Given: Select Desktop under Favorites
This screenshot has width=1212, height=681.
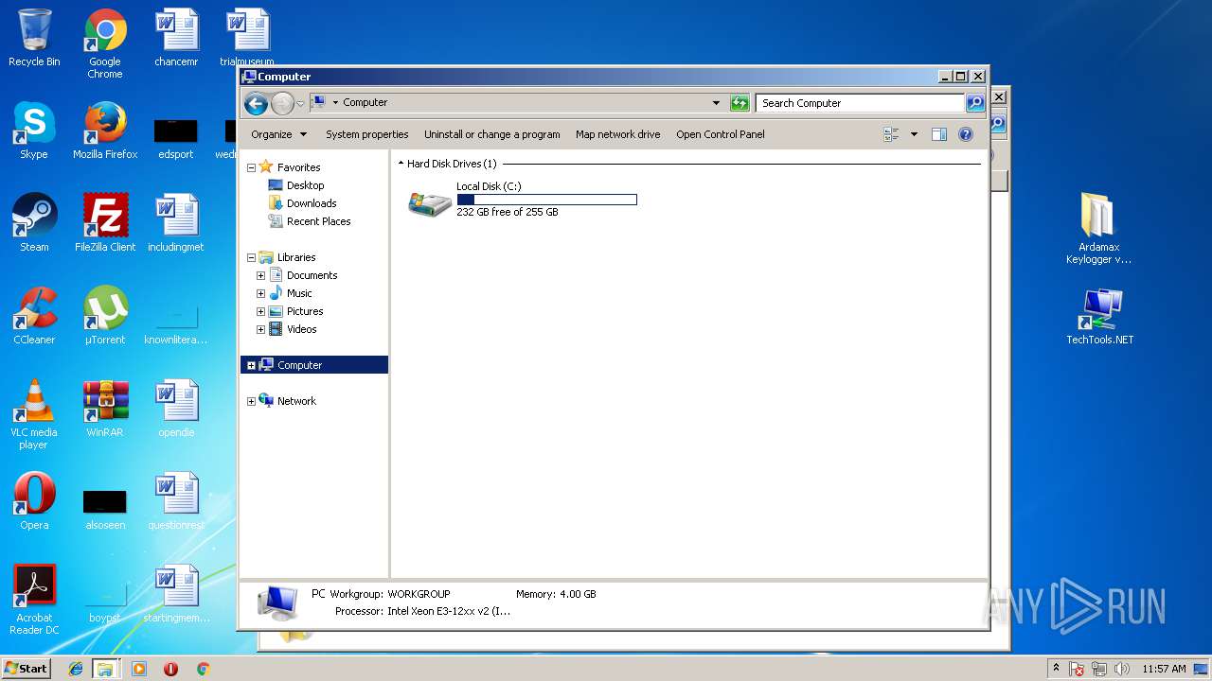Looking at the screenshot, I should point(305,185).
